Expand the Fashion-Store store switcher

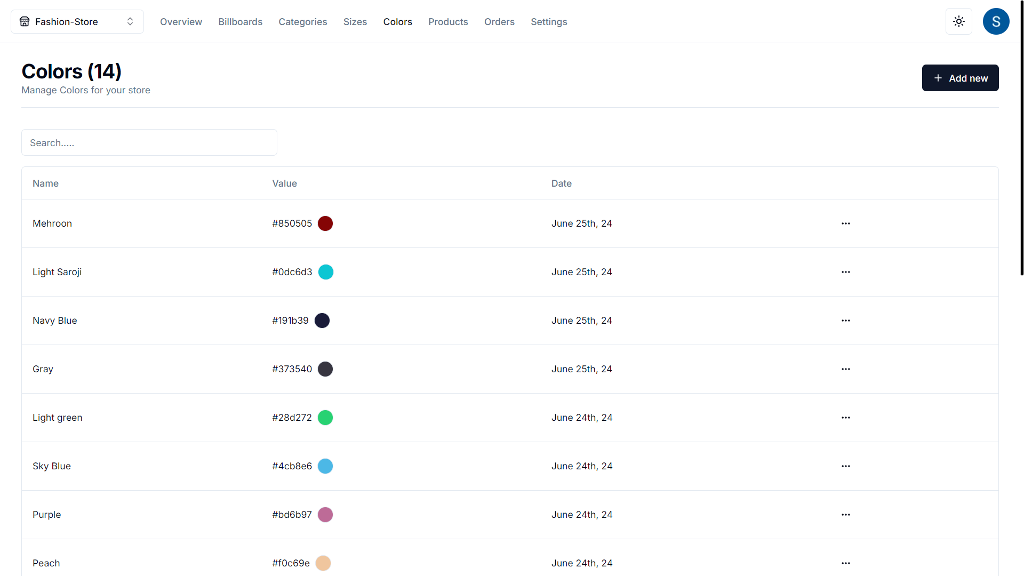coord(77,21)
